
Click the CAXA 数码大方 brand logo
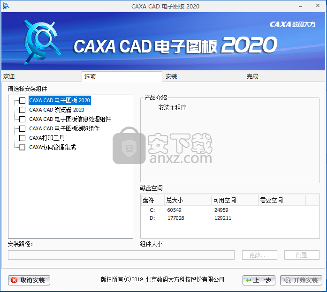pyautogui.click(x=292, y=24)
